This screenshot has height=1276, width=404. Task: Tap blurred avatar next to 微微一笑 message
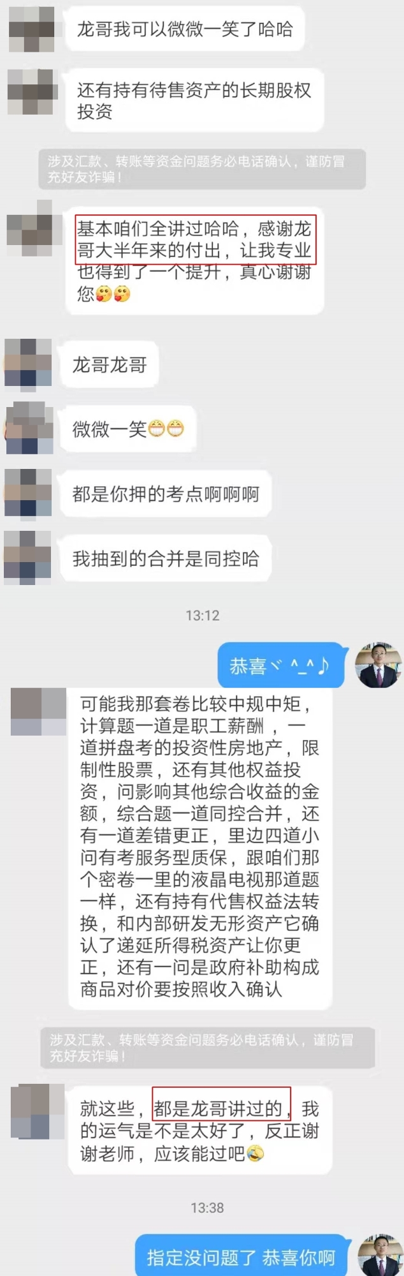pos(28,428)
